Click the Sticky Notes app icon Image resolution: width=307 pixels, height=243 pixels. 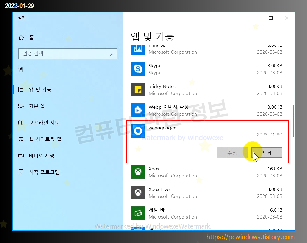click(138, 89)
